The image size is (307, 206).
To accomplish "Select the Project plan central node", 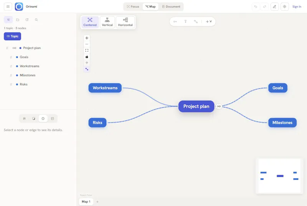I will [196, 106].
